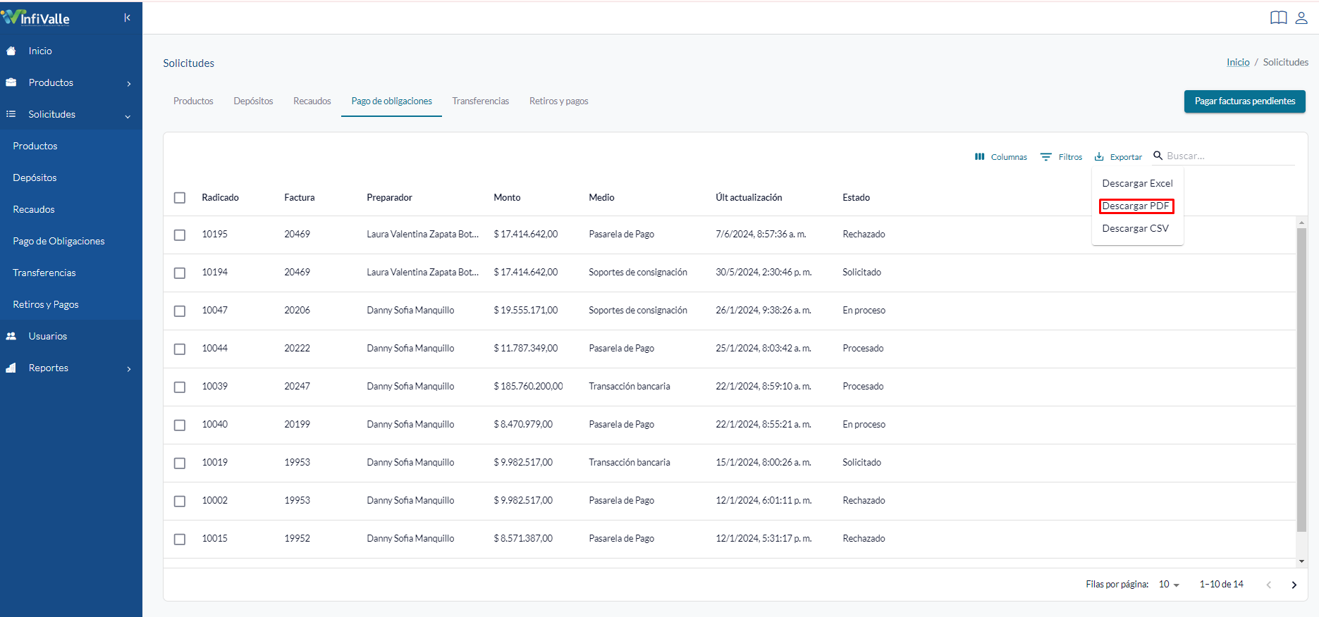Click Pagar facturas pendientes button
This screenshot has width=1319, height=617.
click(1245, 101)
